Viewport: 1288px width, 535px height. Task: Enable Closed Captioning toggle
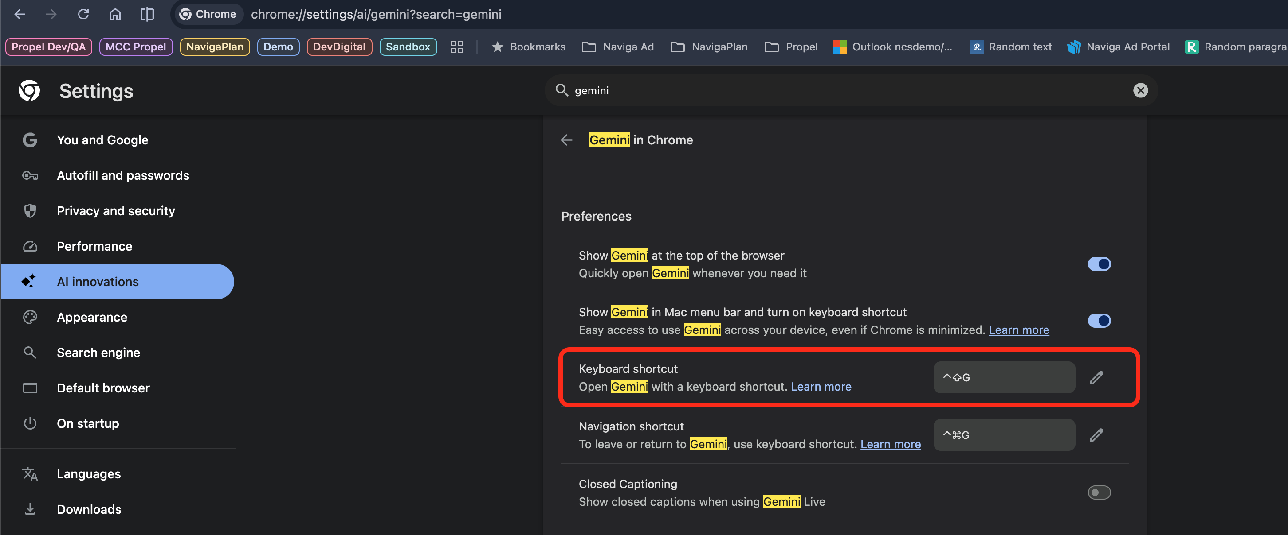click(x=1099, y=492)
